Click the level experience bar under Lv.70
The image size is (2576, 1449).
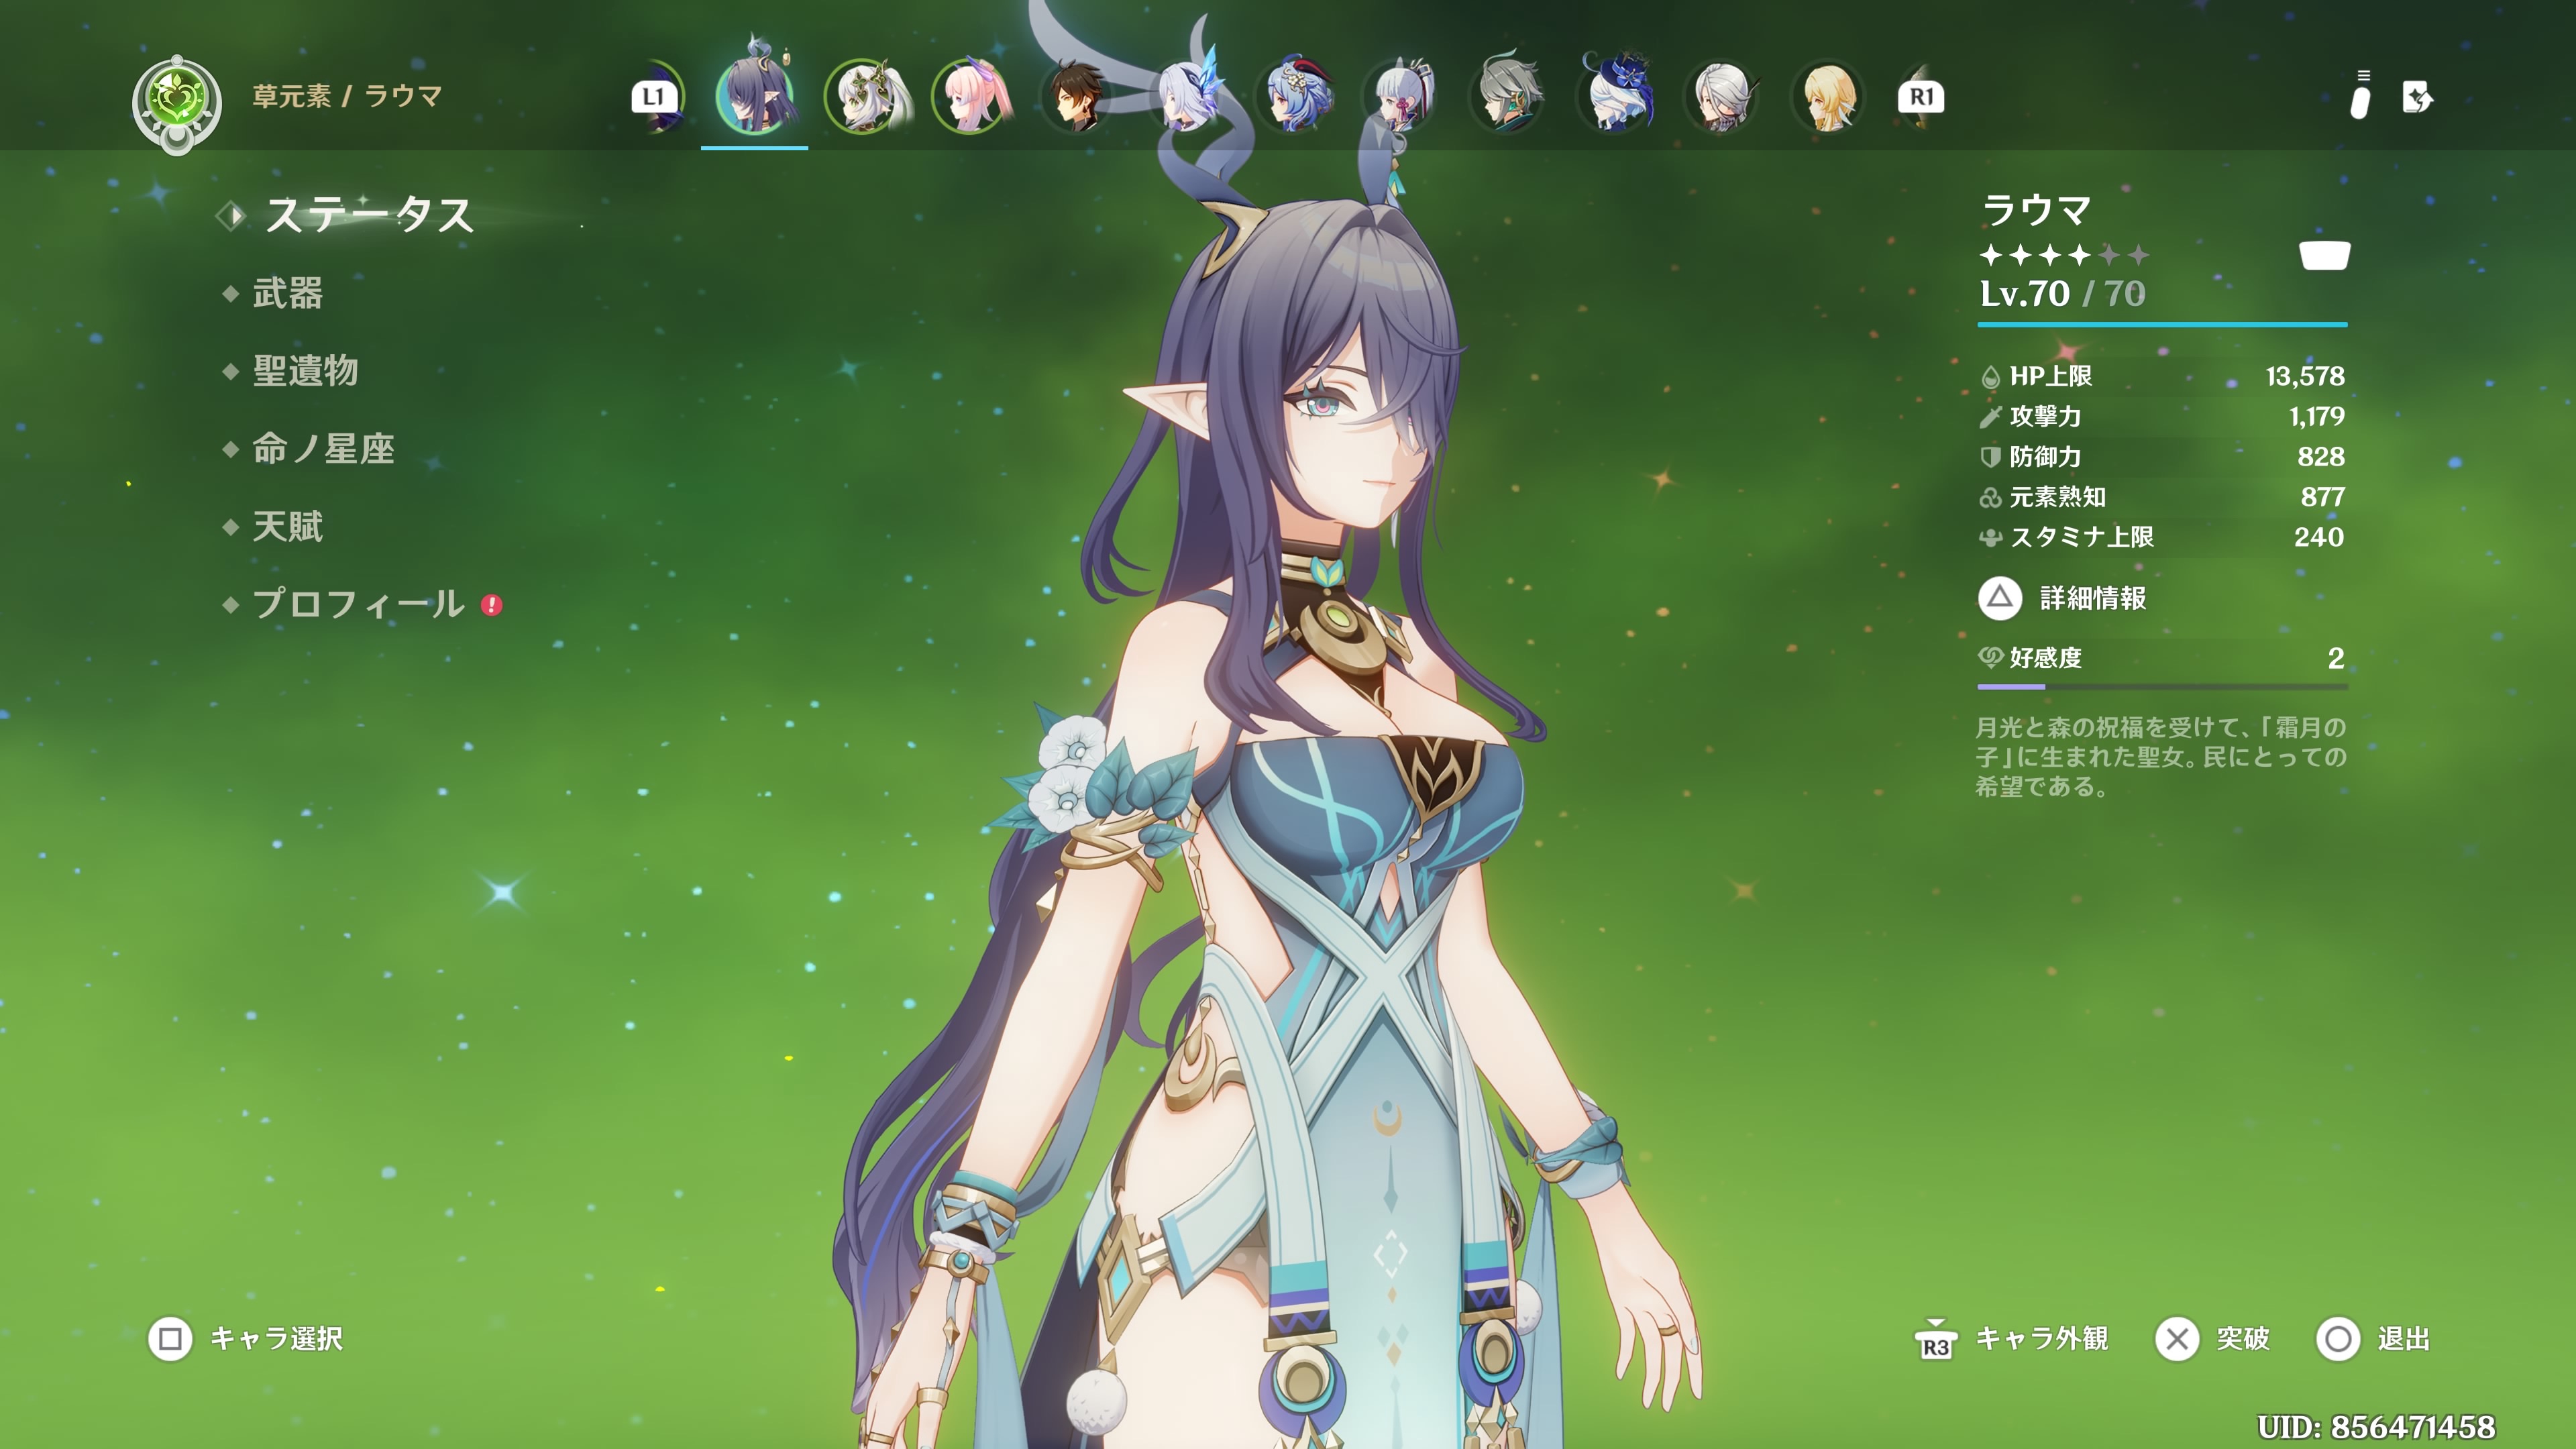2162,325
